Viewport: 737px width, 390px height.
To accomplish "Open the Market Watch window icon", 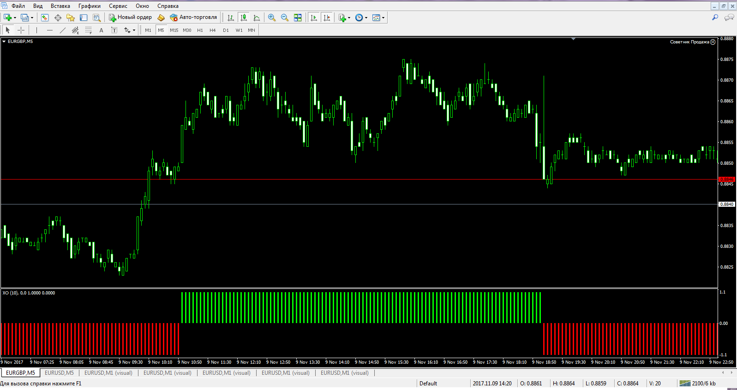I will (x=45, y=18).
